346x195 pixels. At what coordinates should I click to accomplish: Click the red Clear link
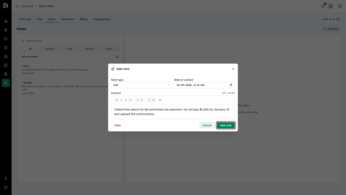[x=118, y=125]
